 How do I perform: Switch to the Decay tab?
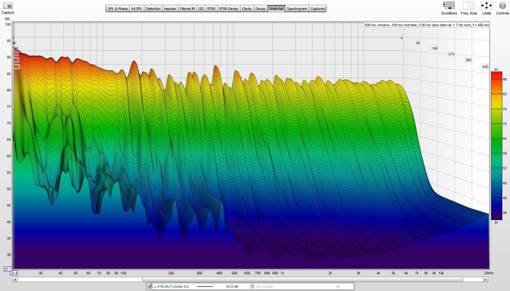(x=260, y=9)
